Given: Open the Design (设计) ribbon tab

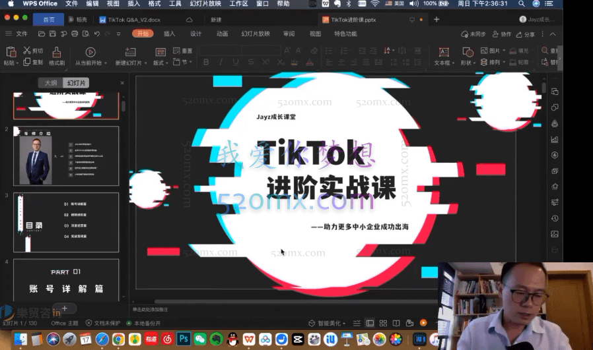Looking at the screenshot, I should point(195,34).
